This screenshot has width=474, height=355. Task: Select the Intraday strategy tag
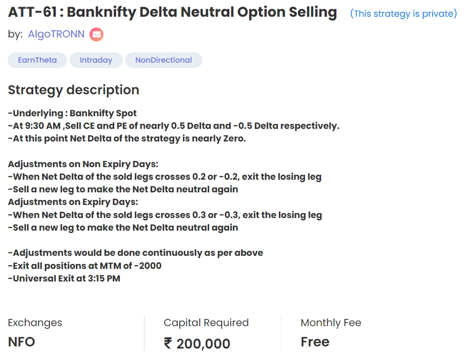(96, 60)
